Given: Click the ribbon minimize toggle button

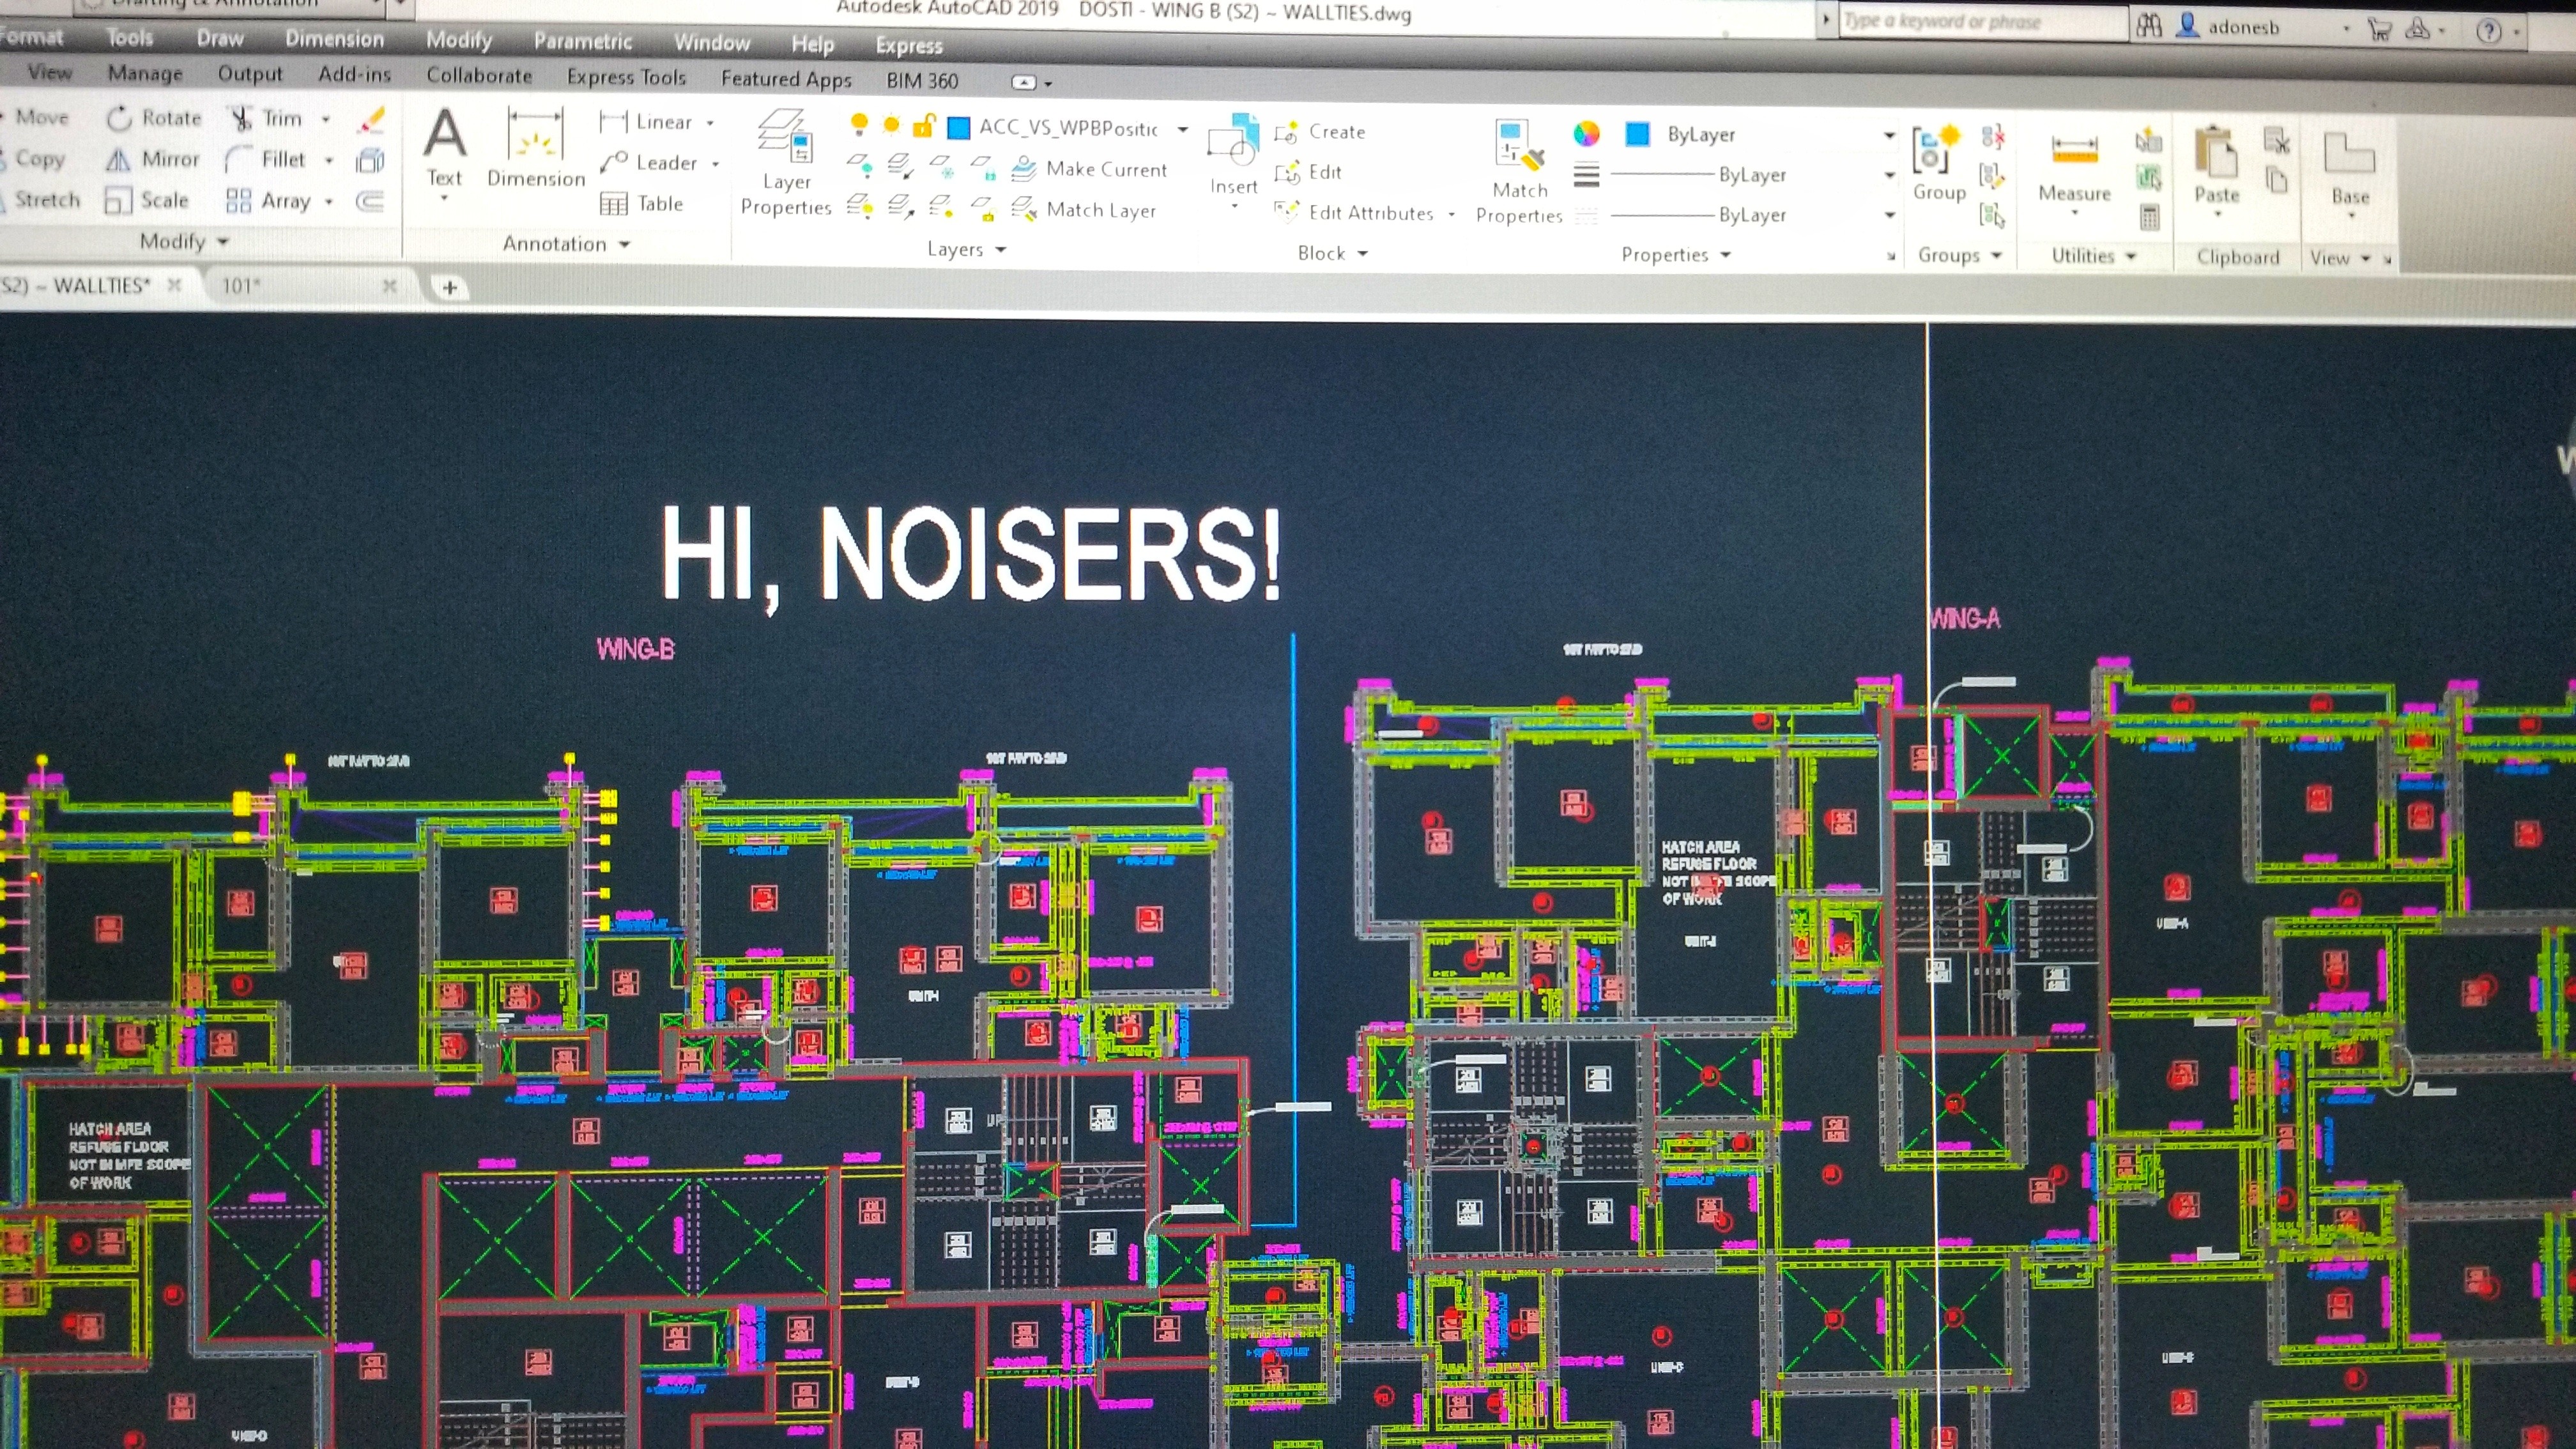Looking at the screenshot, I should [1024, 82].
